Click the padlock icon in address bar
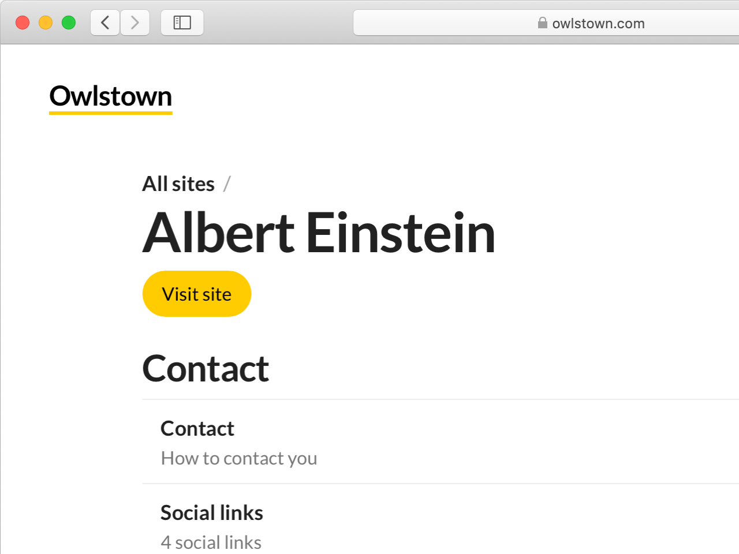The height and width of the screenshot is (554, 739). coord(542,23)
